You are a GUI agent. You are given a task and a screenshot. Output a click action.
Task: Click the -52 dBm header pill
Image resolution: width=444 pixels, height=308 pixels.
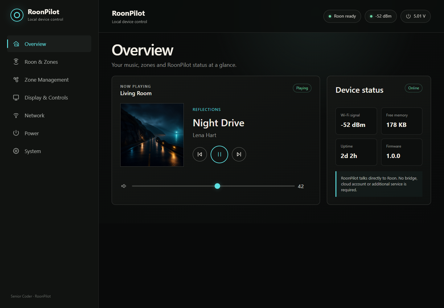pyautogui.click(x=381, y=16)
